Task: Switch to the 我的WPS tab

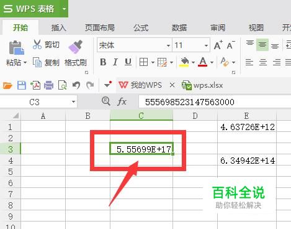Action: pyautogui.click(x=146, y=85)
